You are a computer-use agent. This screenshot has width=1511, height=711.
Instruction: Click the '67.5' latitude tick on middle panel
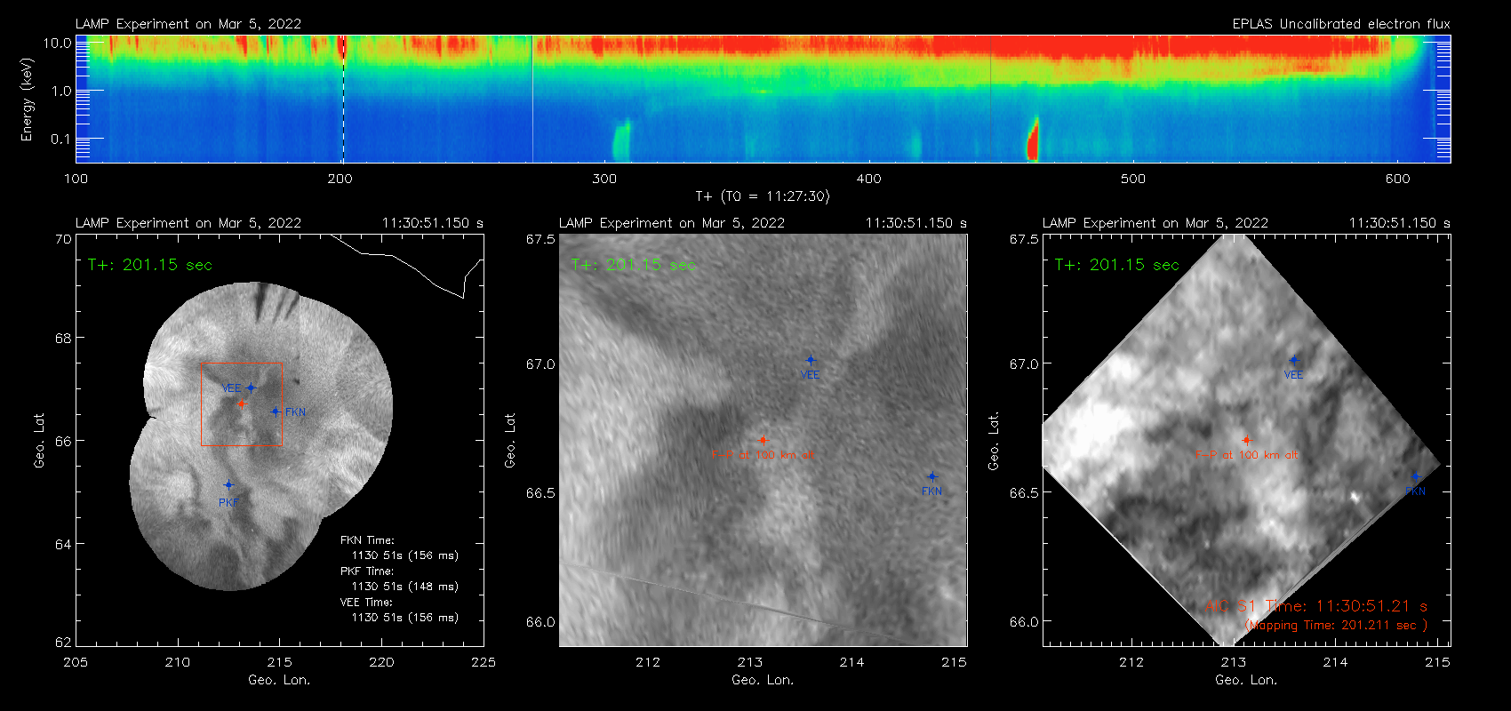coord(540,240)
